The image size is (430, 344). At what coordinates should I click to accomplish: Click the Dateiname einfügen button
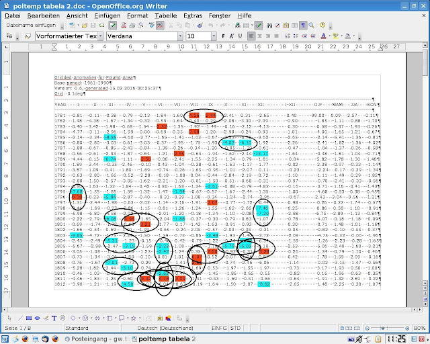coord(31,26)
